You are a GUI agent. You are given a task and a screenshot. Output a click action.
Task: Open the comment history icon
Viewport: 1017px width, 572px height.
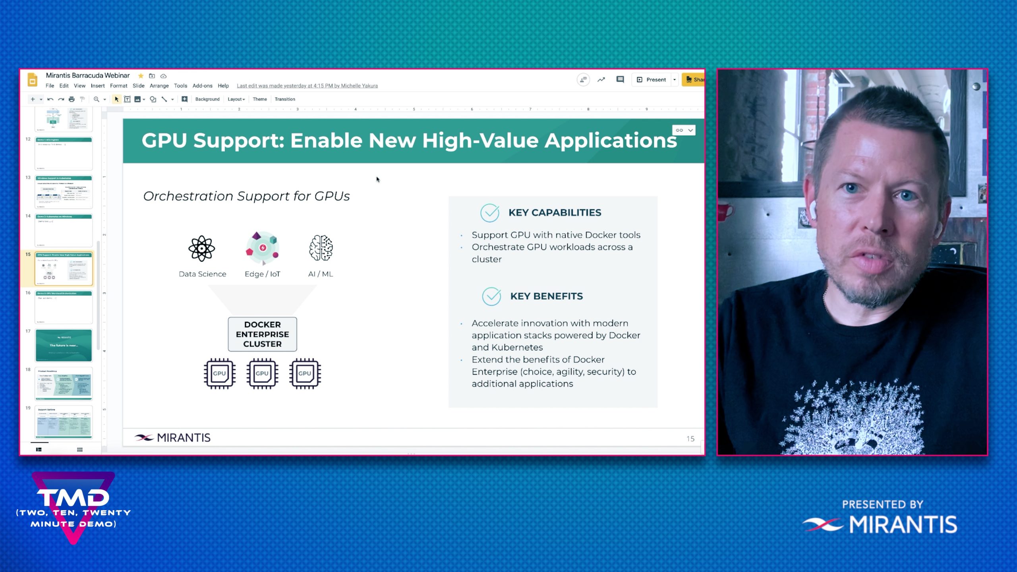tap(620, 79)
